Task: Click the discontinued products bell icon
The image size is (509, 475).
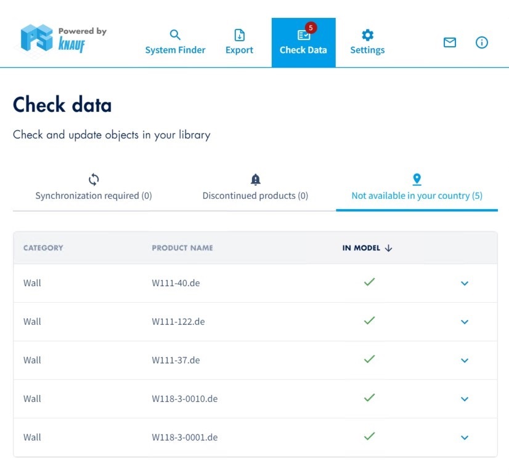Action: coord(256,180)
